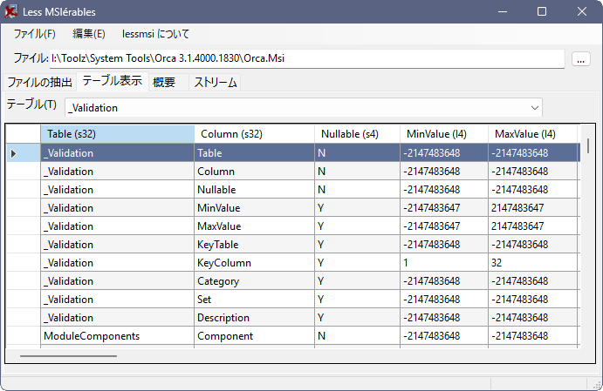Viewport: 603px width, 391px height.
Task: Switch to the 概要 tab
Action: (164, 82)
